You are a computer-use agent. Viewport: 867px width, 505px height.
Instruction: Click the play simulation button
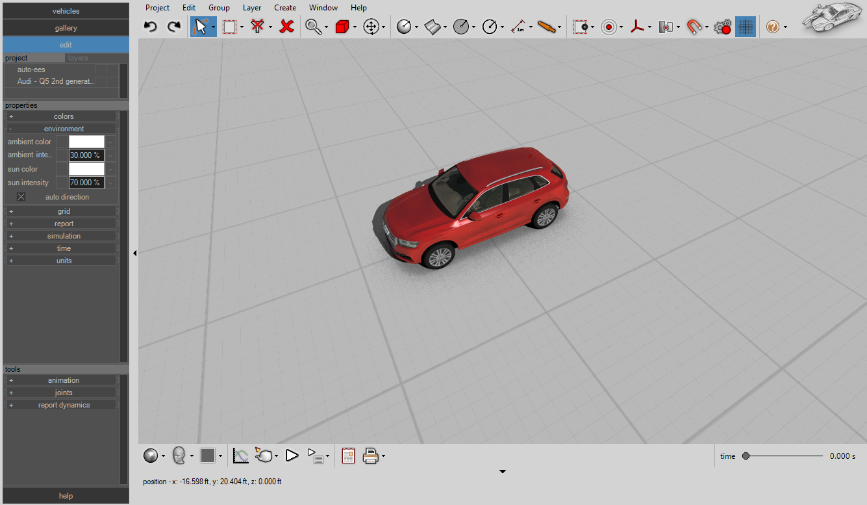point(292,456)
